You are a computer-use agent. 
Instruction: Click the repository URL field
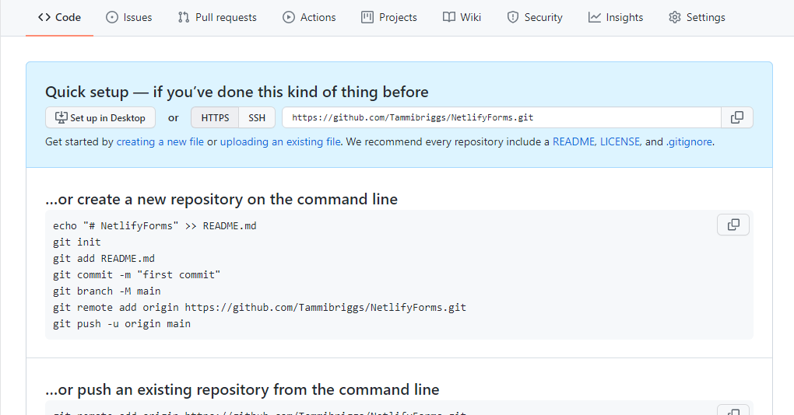502,118
